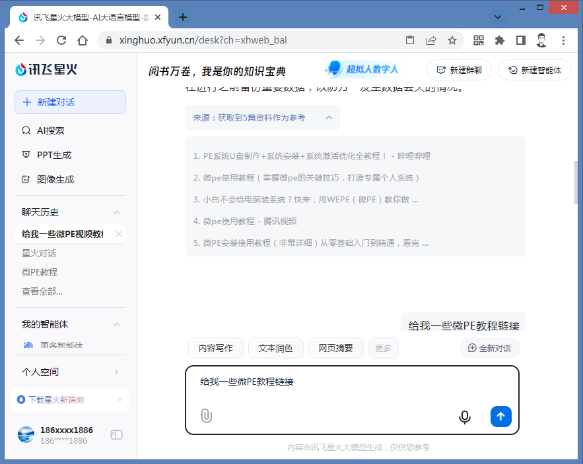583x464 pixels.
Task: Bookmark this page with the star icon
Action: [452, 40]
